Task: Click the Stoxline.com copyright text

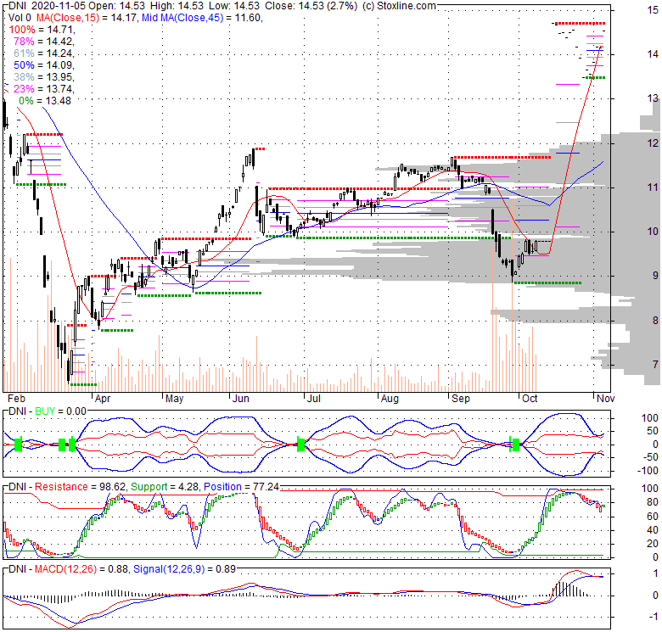Action: (x=399, y=6)
